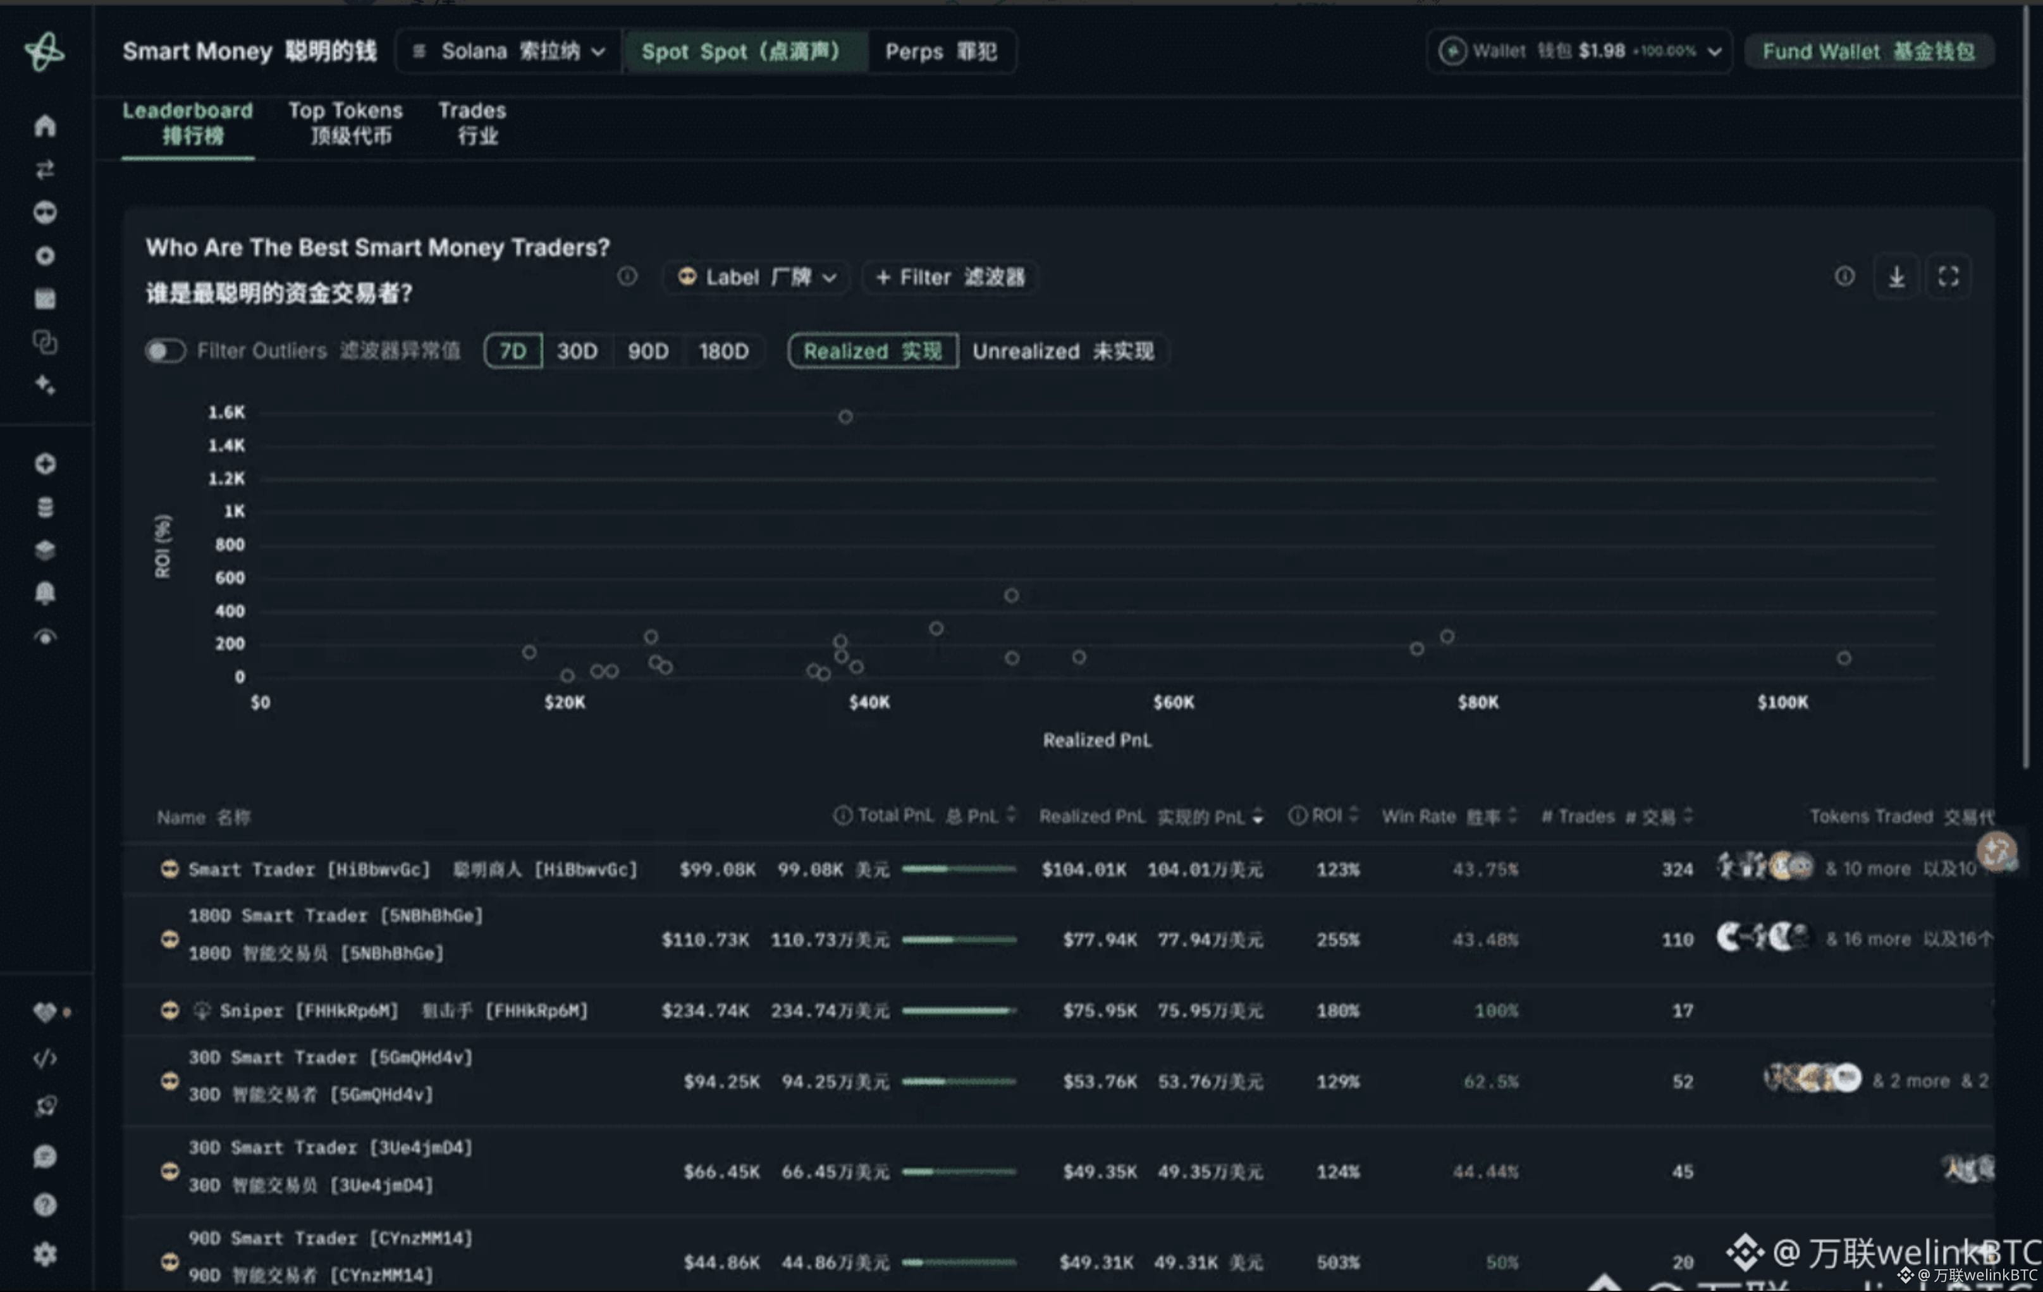Click the info icon beside ROI header
This screenshot has width=2043, height=1292.
point(1298,815)
